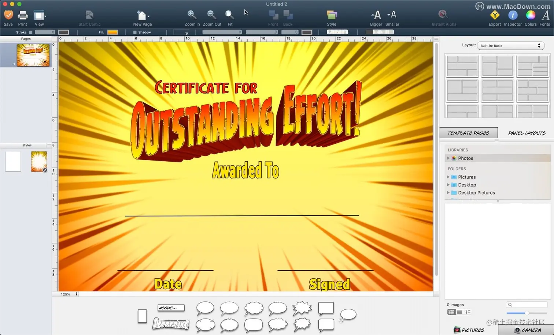Click the Awarded To text on canvas

pyautogui.click(x=245, y=170)
